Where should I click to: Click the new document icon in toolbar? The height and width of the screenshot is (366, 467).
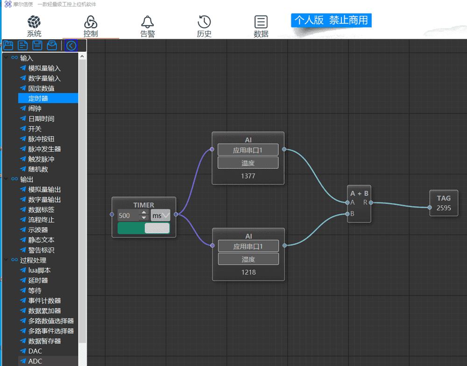pyautogui.click(x=22, y=45)
